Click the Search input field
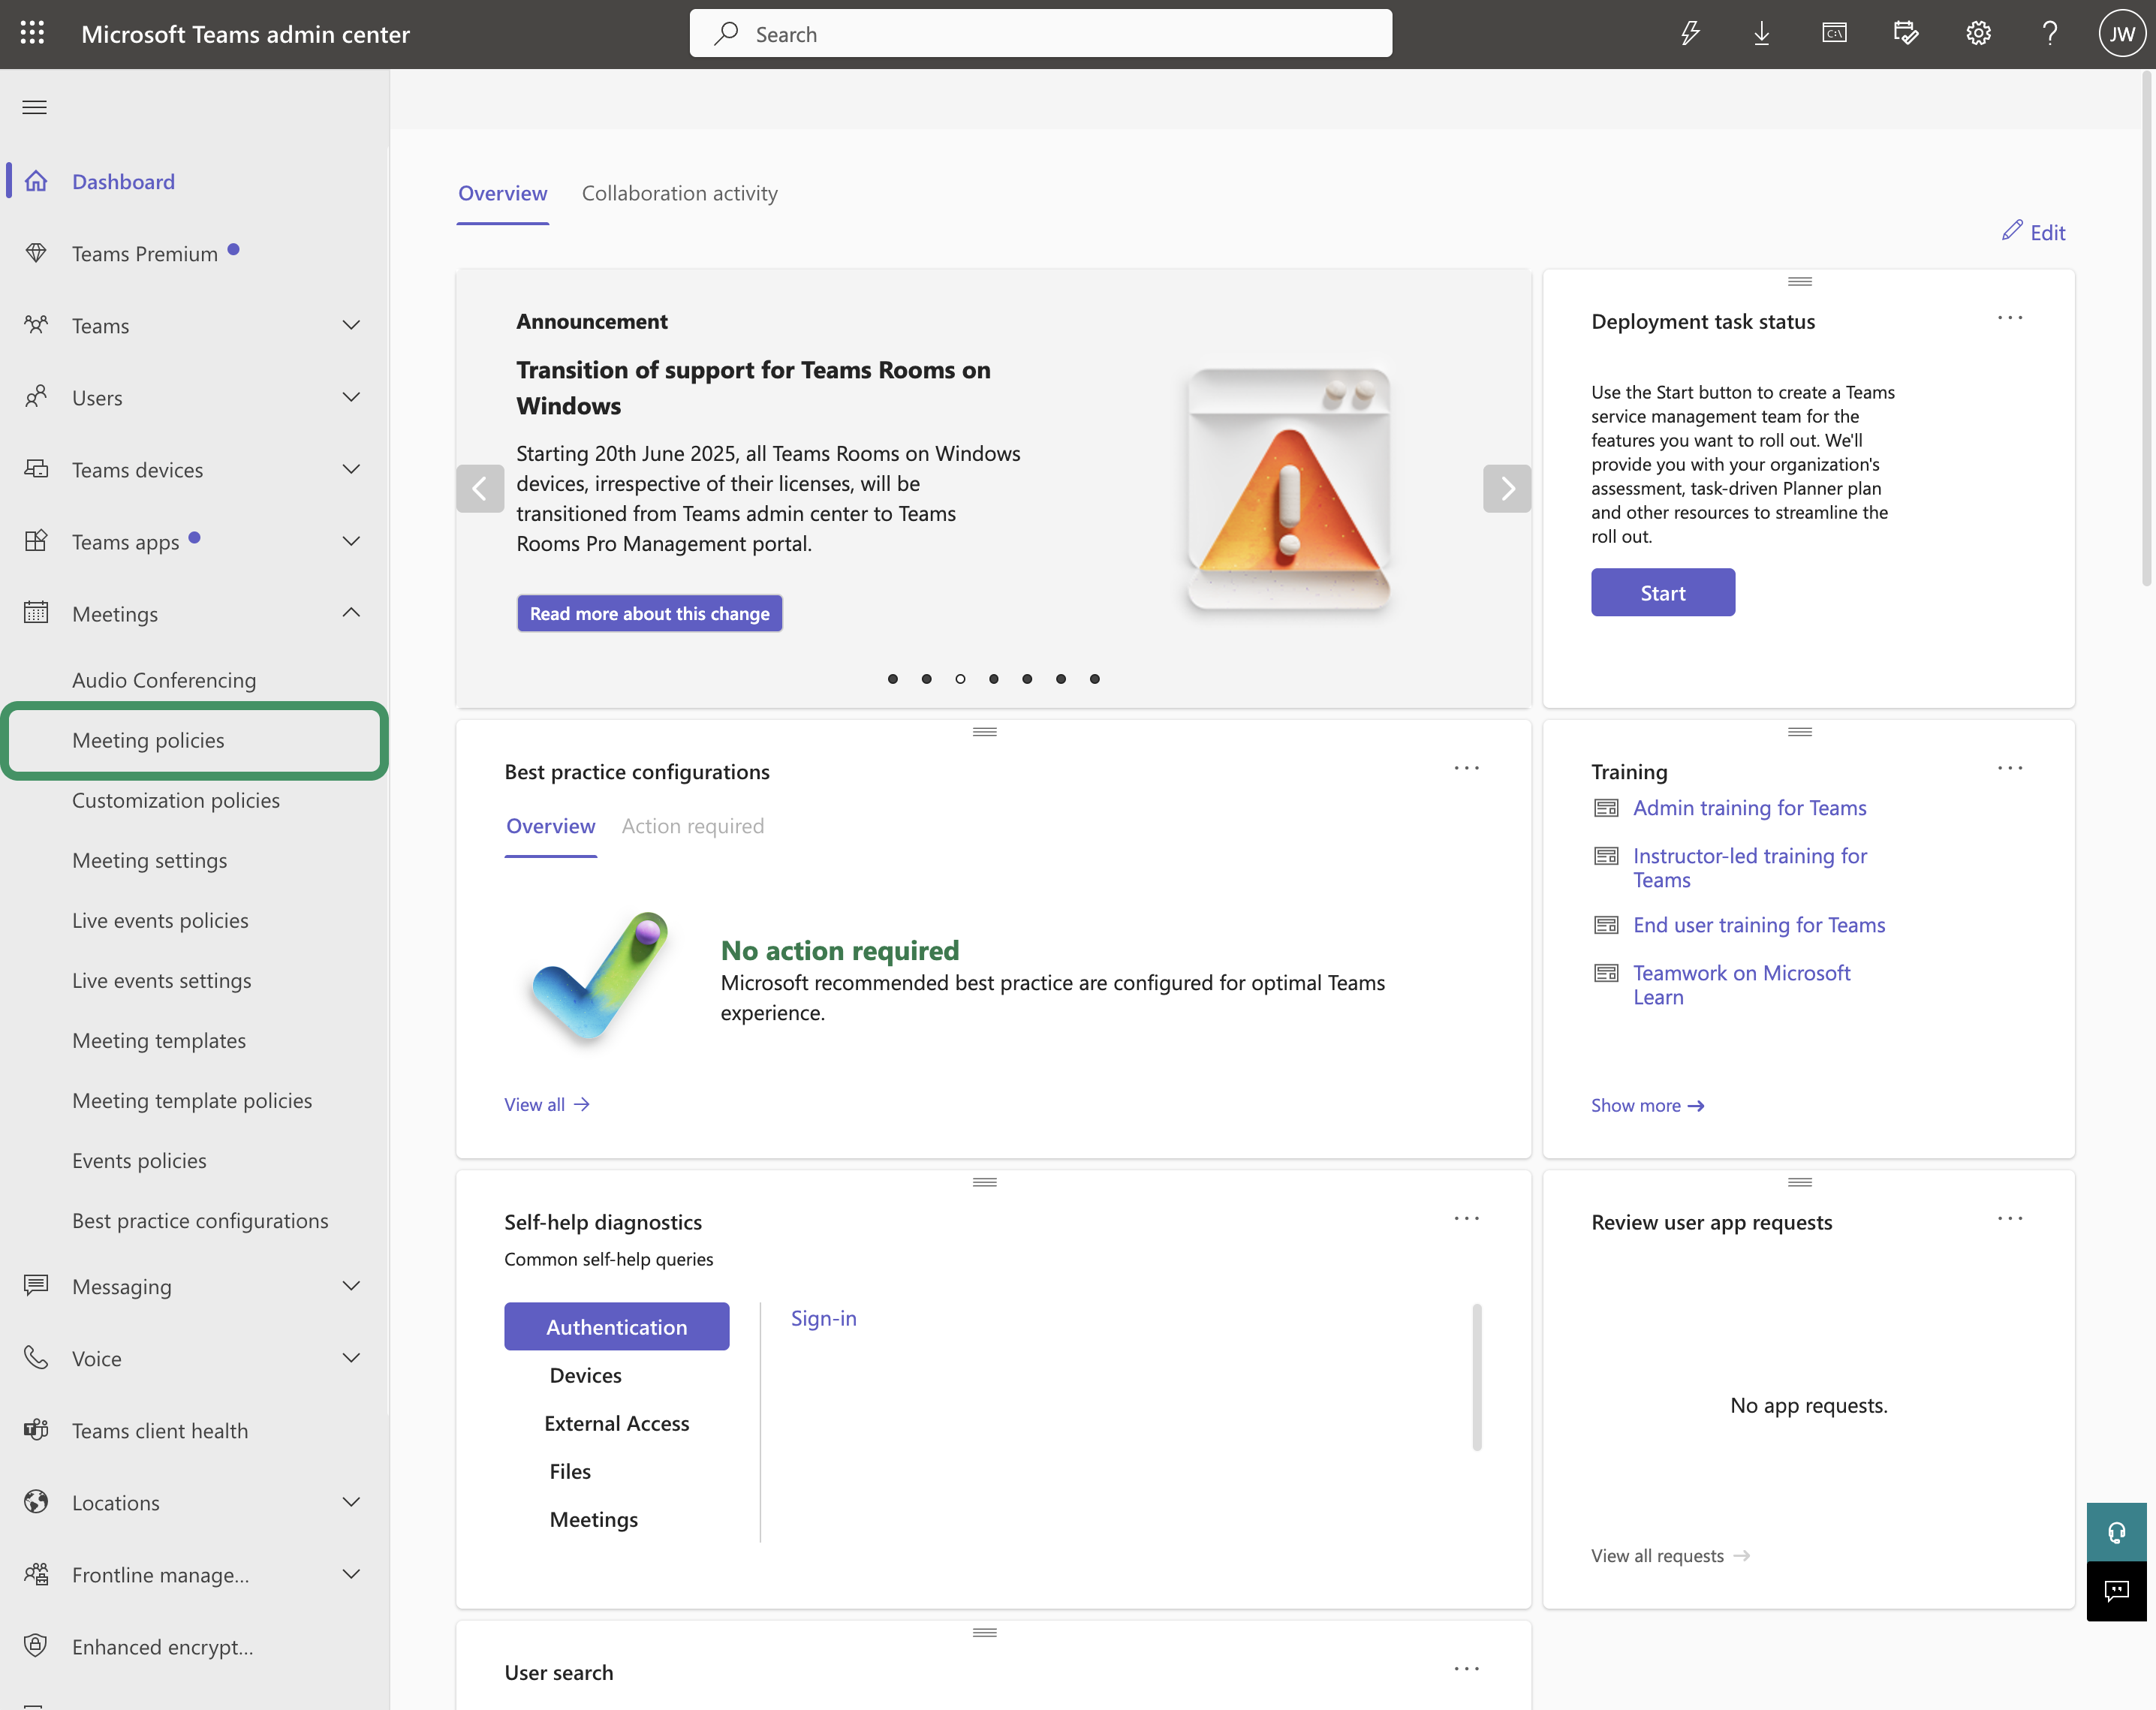Viewport: 2156px width, 1710px height. click(x=1041, y=34)
